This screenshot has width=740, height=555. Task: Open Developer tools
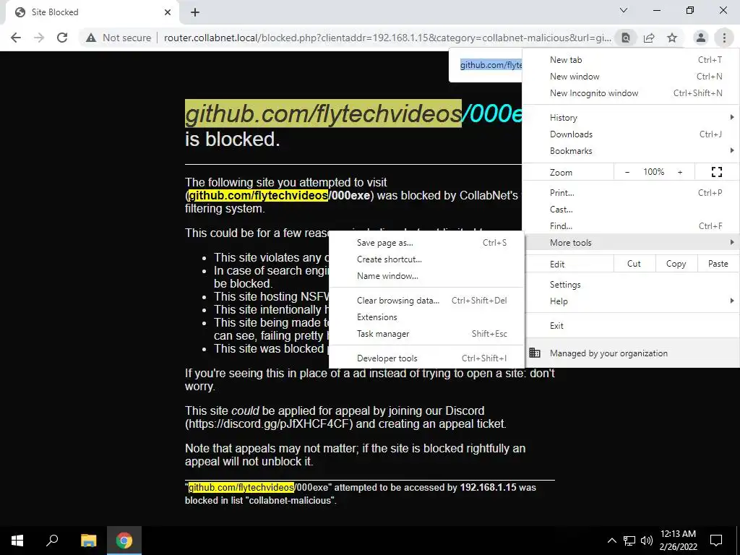pos(426,358)
